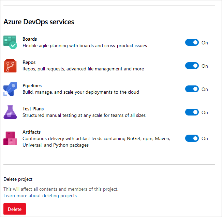Click the Azure DevOps services heading
The width and height of the screenshot is (222, 217).
click(x=39, y=22)
